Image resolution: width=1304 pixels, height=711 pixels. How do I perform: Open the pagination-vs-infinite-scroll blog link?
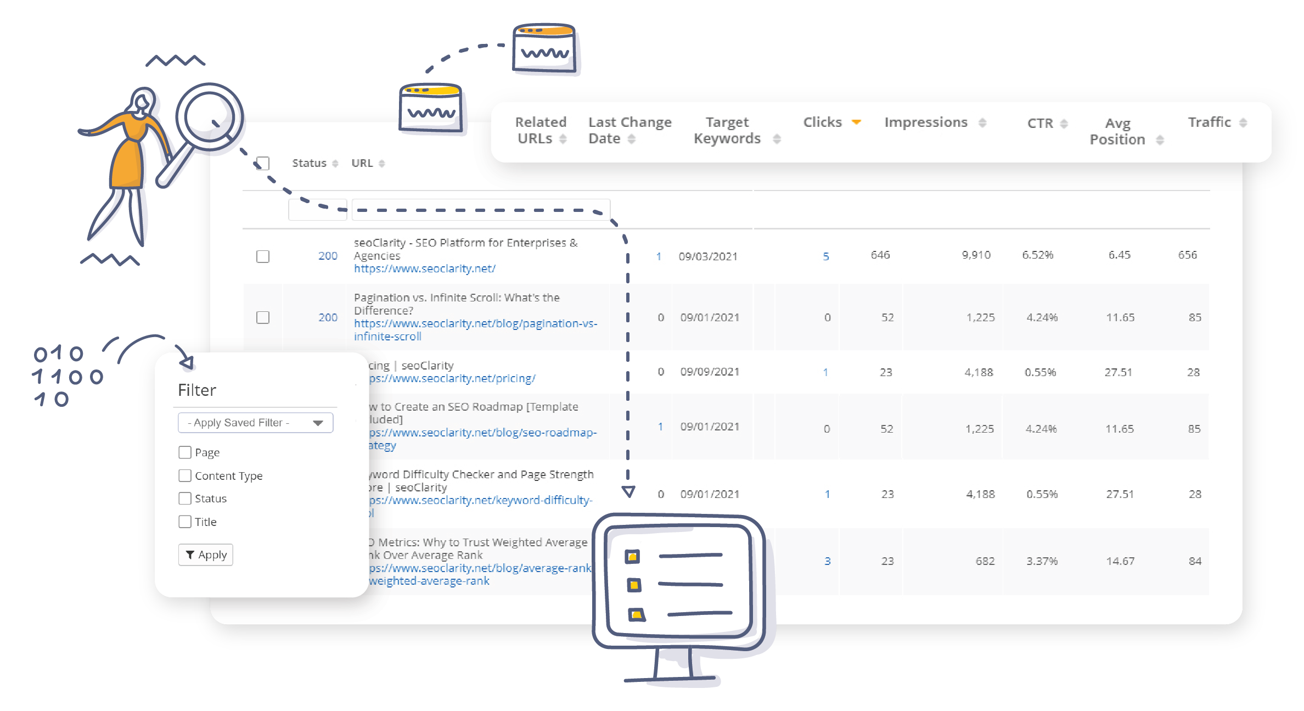[475, 330]
